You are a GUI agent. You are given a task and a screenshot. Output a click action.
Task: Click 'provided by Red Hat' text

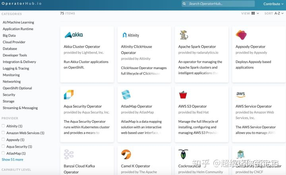pyautogui.click(x=193, y=112)
